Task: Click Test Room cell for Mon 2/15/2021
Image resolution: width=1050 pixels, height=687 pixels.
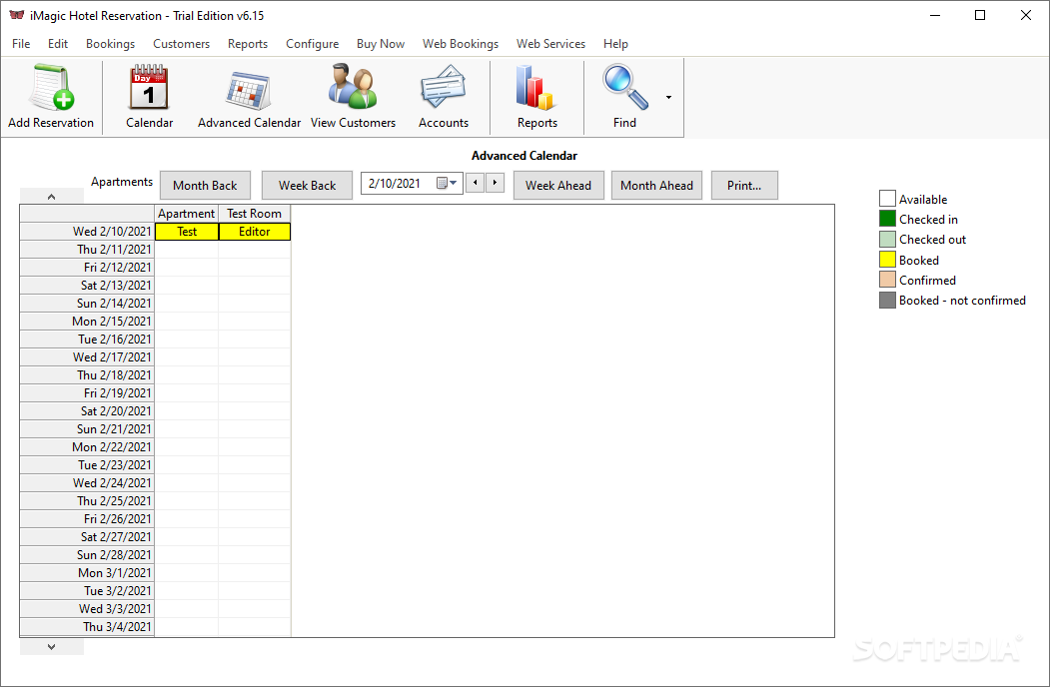Action: [255, 322]
